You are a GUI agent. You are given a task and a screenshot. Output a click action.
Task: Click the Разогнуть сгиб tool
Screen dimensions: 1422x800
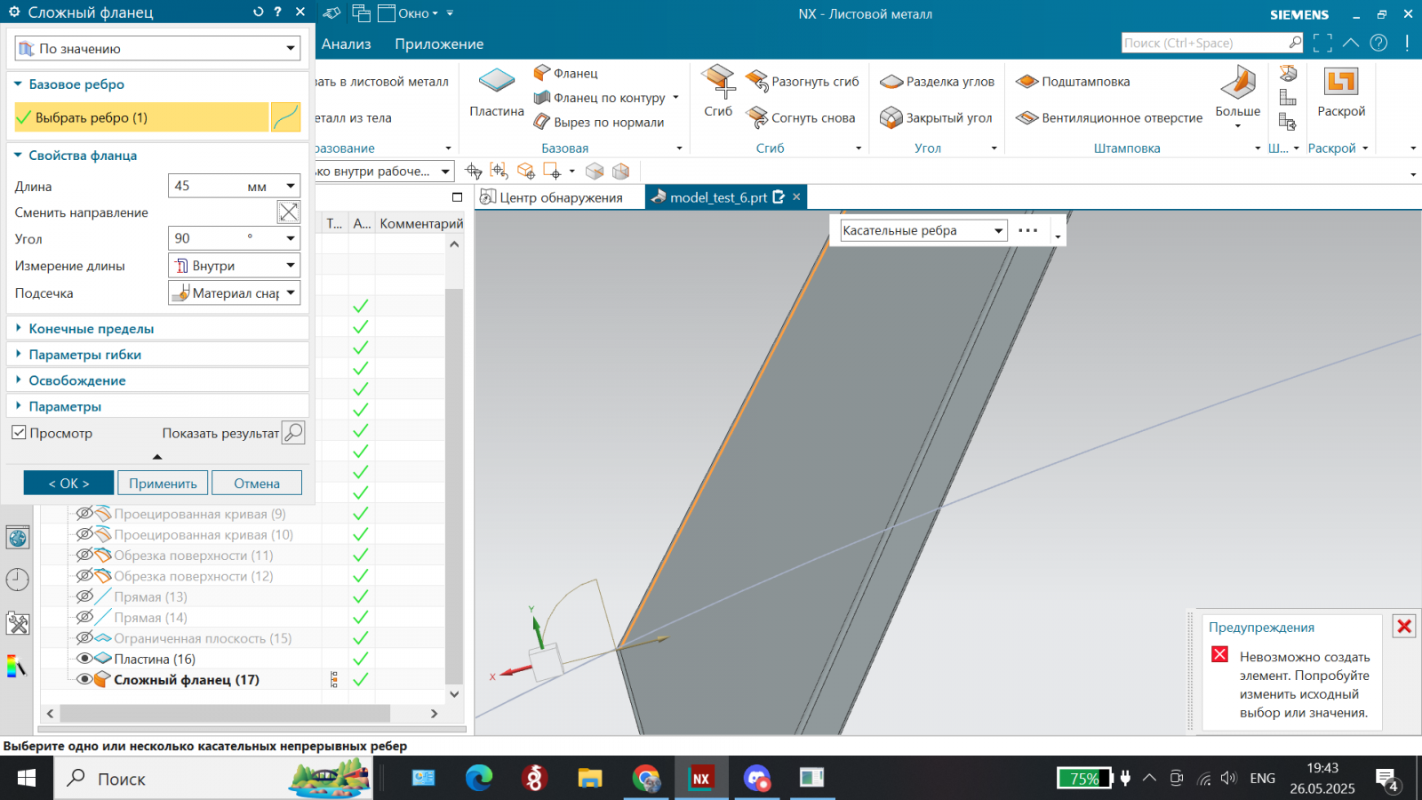(x=803, y=82)
